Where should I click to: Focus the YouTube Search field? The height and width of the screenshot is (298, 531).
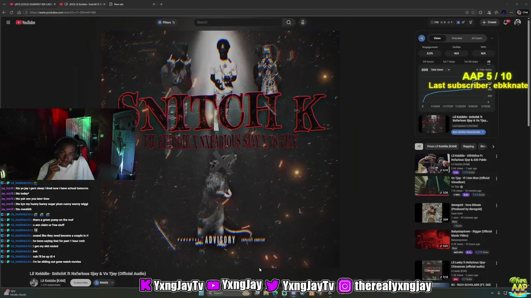pos(238,22)
